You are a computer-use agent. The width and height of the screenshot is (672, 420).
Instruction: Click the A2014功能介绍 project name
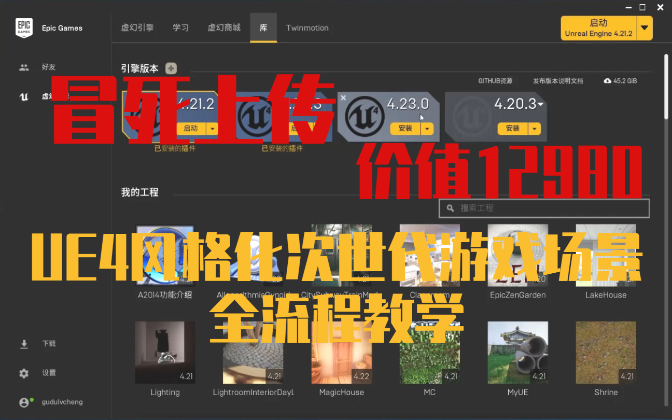point(165,295)
